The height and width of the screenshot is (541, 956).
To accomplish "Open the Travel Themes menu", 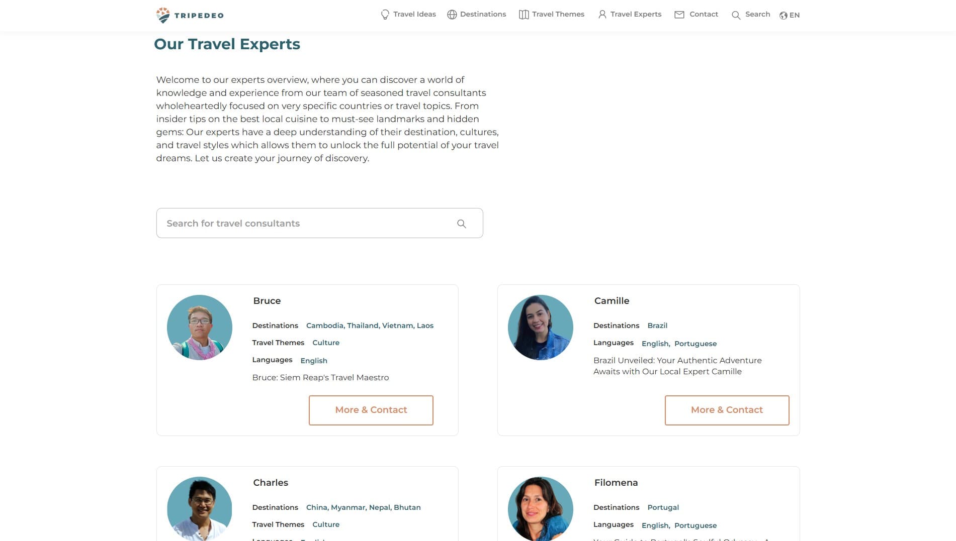I will click(x=558, y=14).
